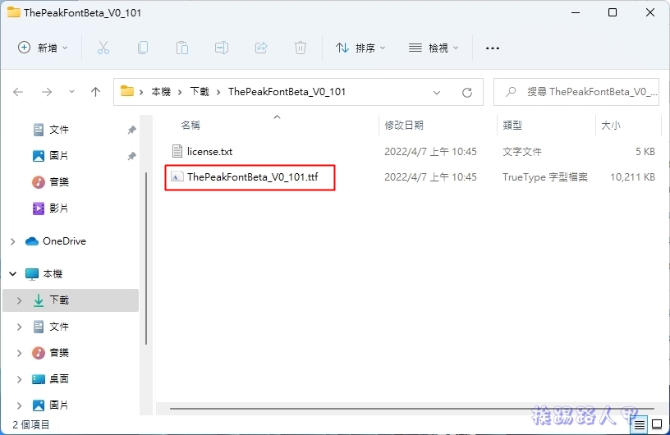The image size is (670, 435).
Task: Open the See more ellipsis menu
Action: 493,48
